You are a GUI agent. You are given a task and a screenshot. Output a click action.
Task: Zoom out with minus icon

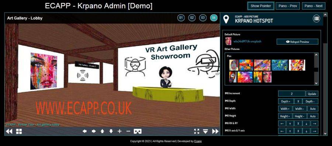pos(128,131)
